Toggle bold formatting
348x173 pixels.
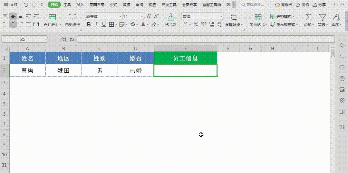[89, 24]
